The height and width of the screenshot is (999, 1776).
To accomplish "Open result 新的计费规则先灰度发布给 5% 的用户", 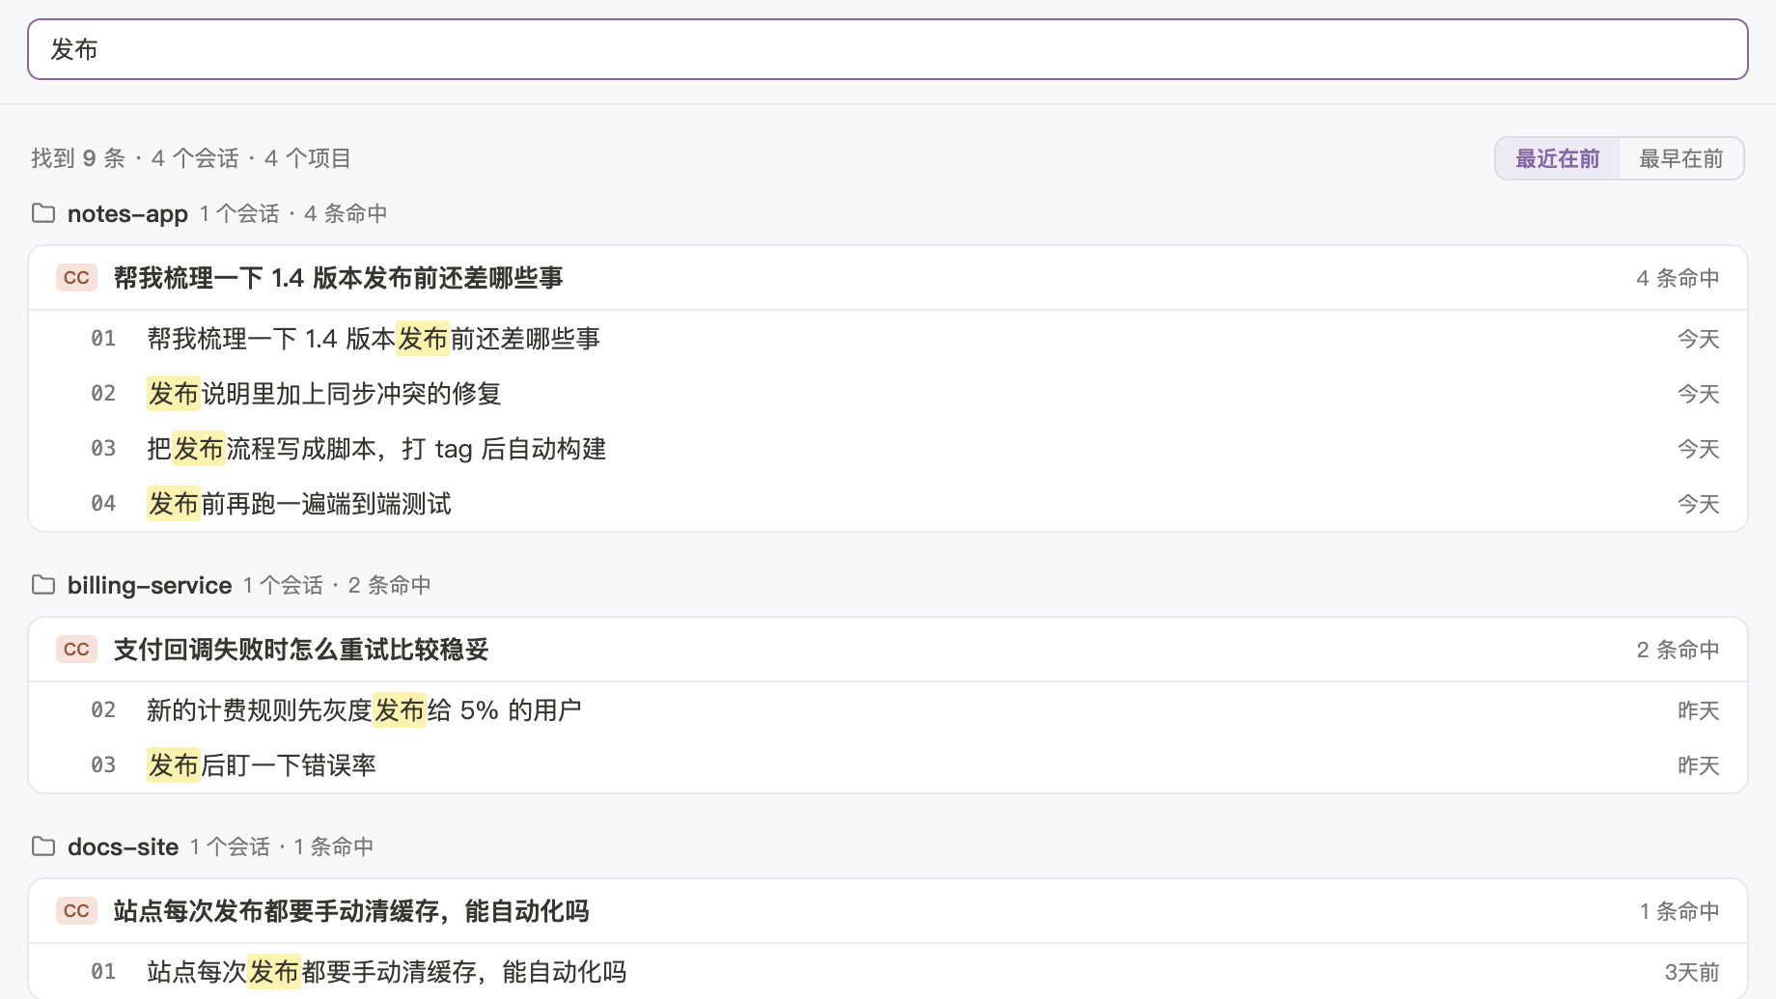I will [x=888, y=710].
